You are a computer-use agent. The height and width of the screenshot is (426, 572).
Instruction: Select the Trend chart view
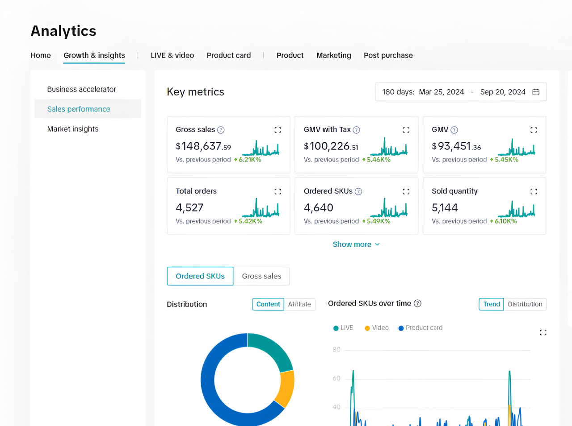492,304
